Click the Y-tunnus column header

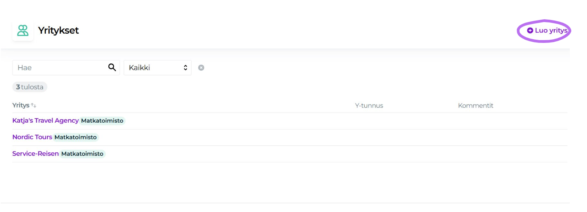click(369, 106)
